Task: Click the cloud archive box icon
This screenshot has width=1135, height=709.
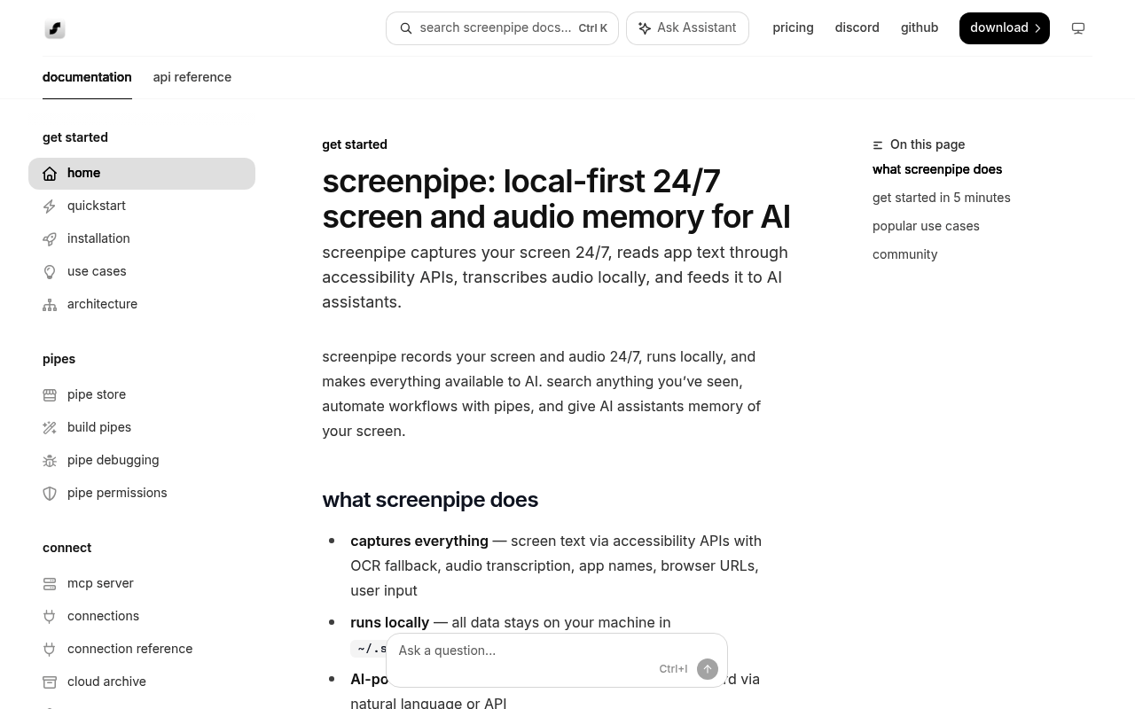Action: [x=50, y=682]
